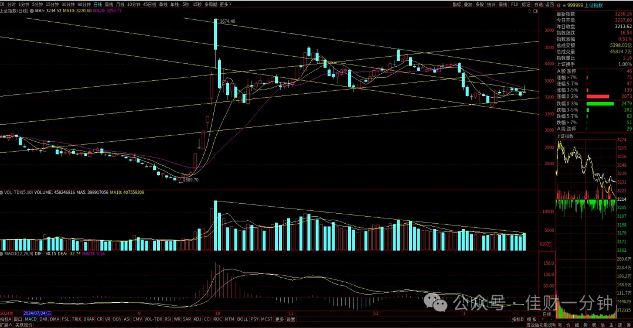Screen dimensions: 633x328
Task: Select the OBV indicator tab
Action: pyautogui.click(x=117, y=319)
